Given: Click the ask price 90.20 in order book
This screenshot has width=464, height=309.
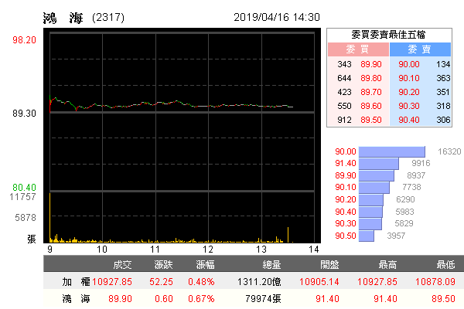Looking at the screenshot, I should tap(409, 92).
